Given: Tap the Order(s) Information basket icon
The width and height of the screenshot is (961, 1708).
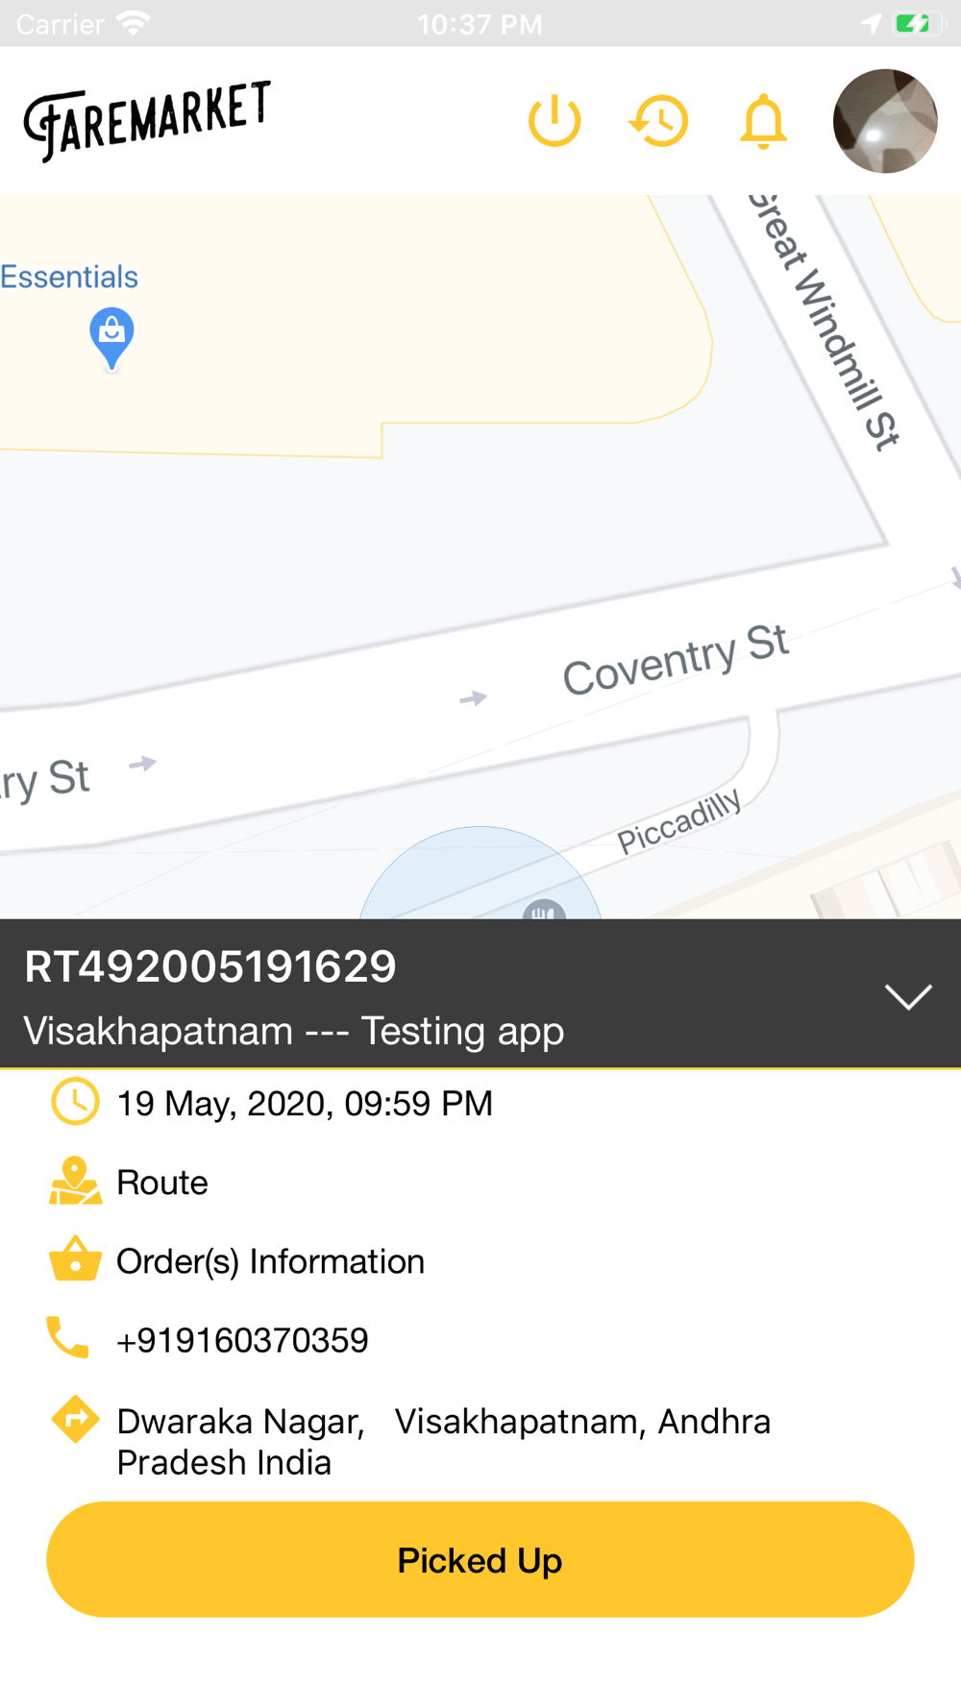Looking at the screenshot, I should click(x=75, y=1259).
